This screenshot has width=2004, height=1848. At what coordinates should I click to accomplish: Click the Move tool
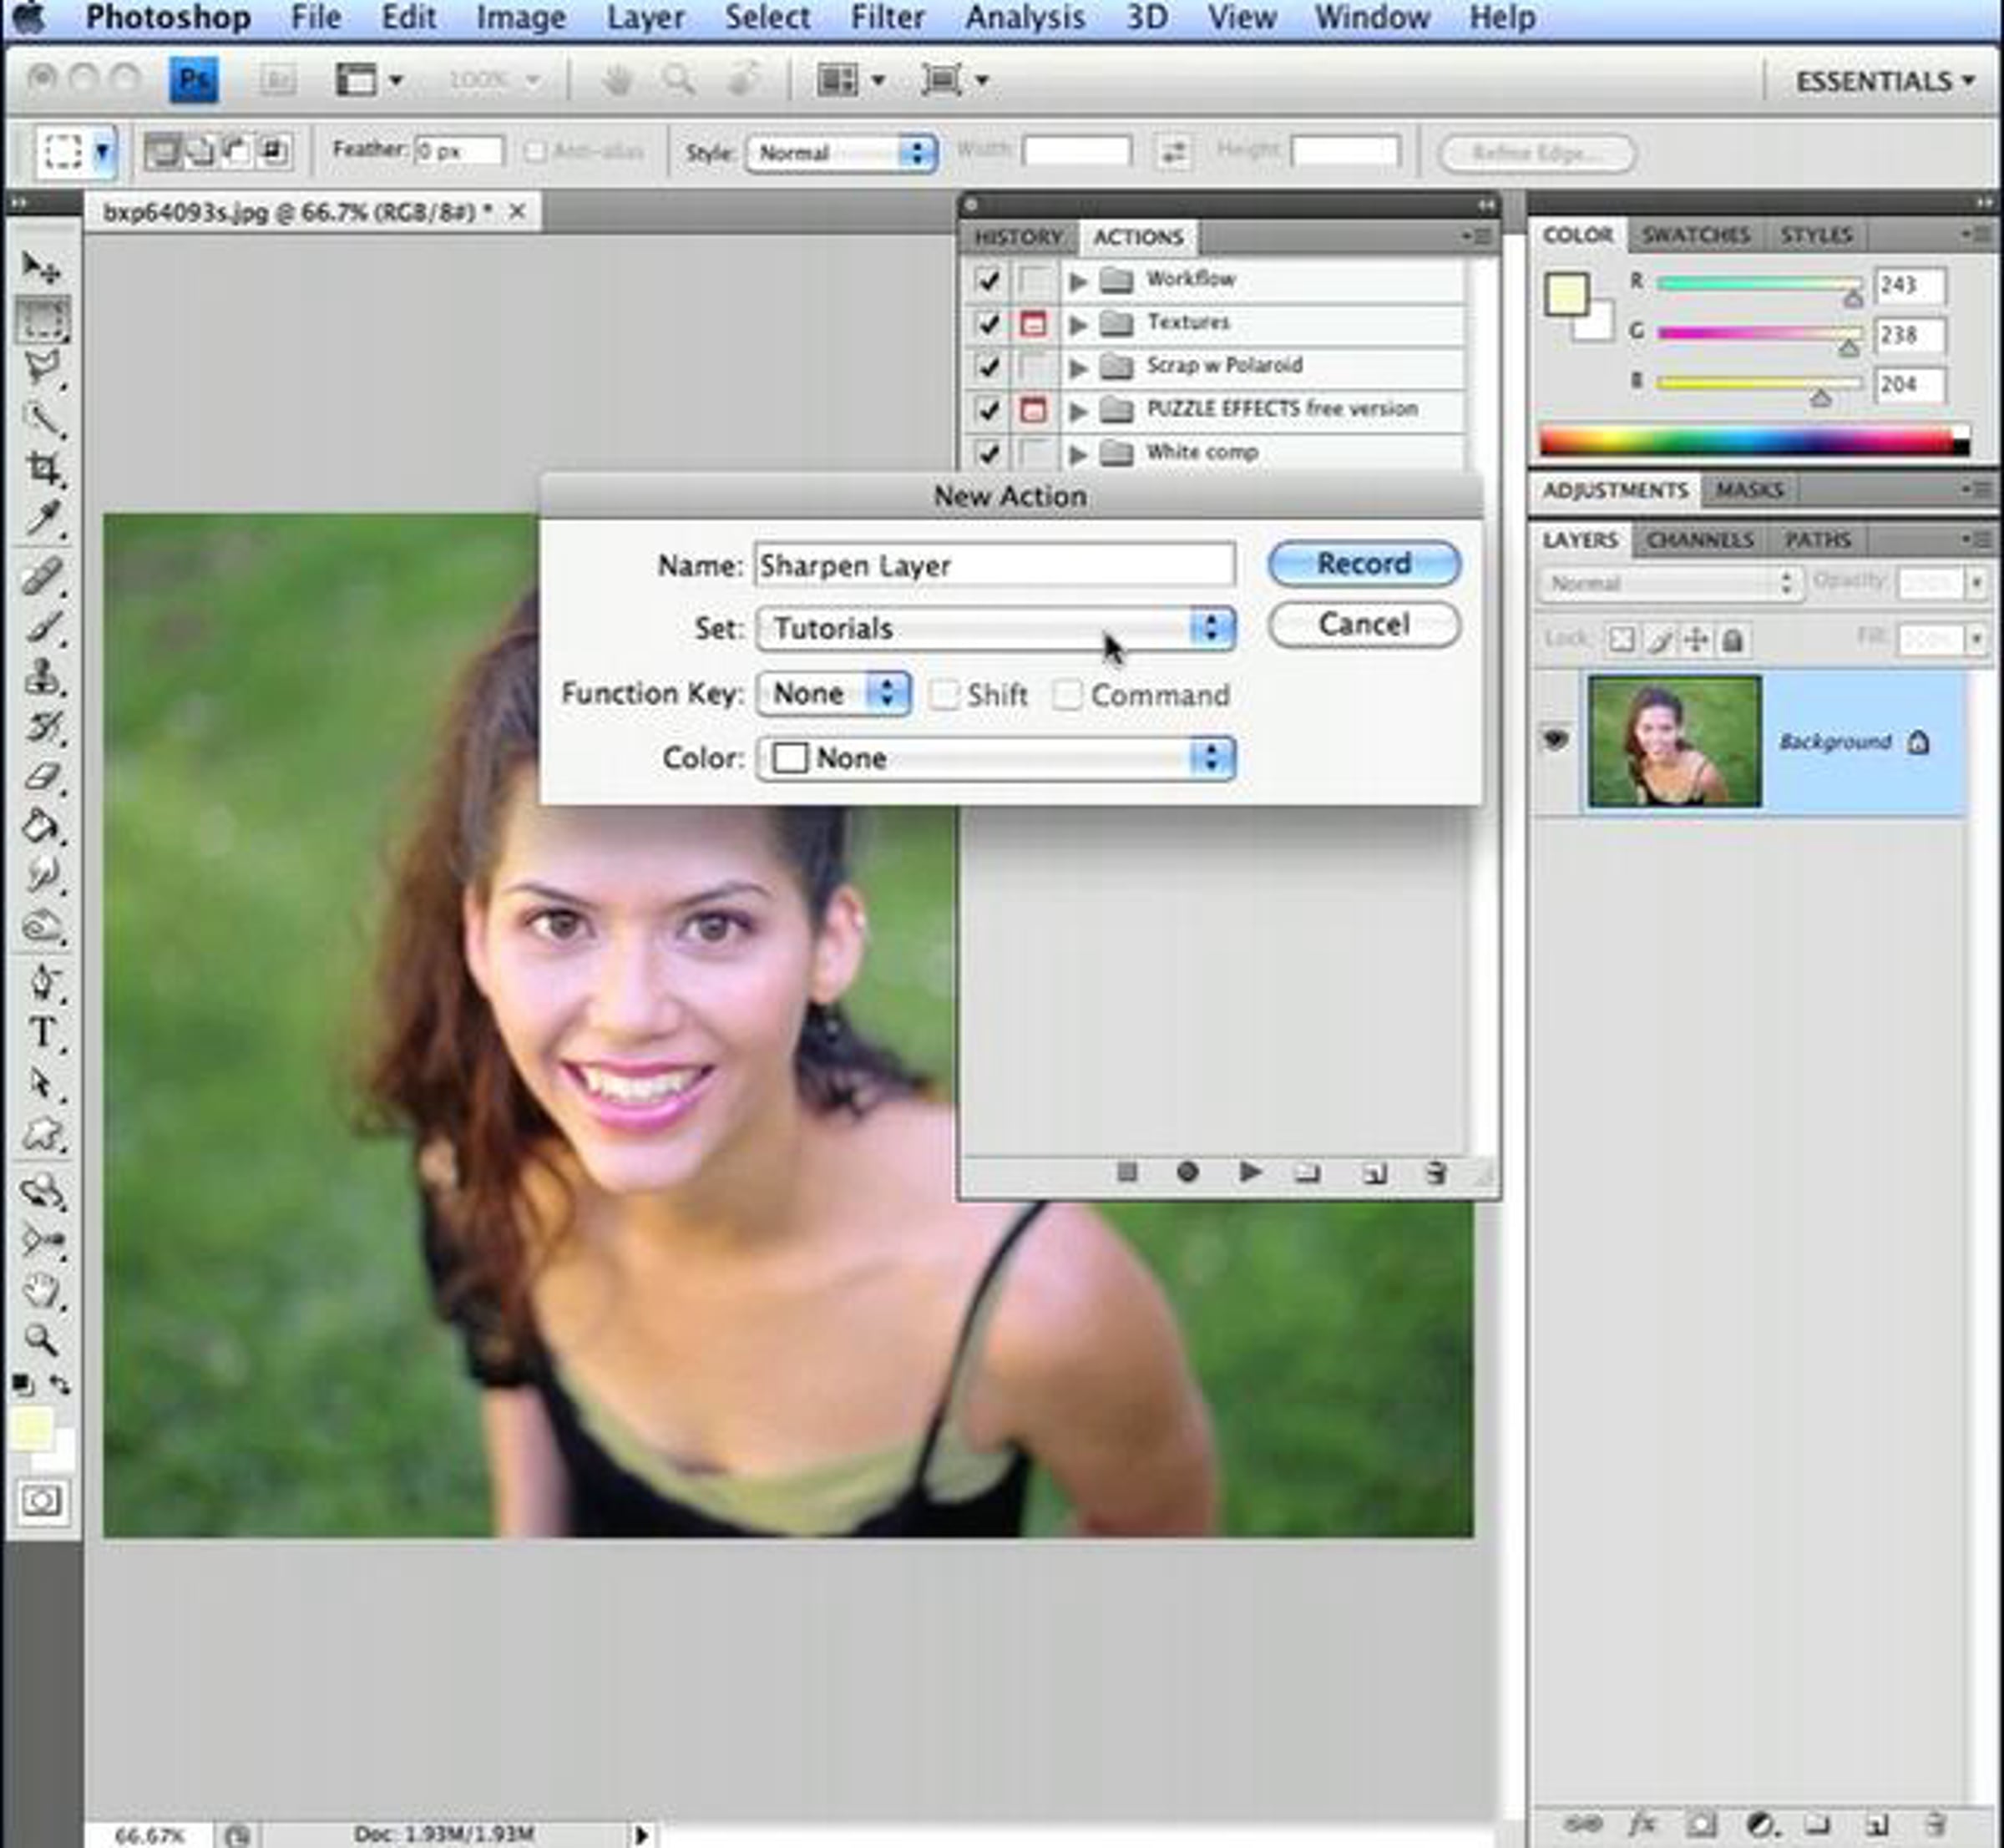[40, 266]
